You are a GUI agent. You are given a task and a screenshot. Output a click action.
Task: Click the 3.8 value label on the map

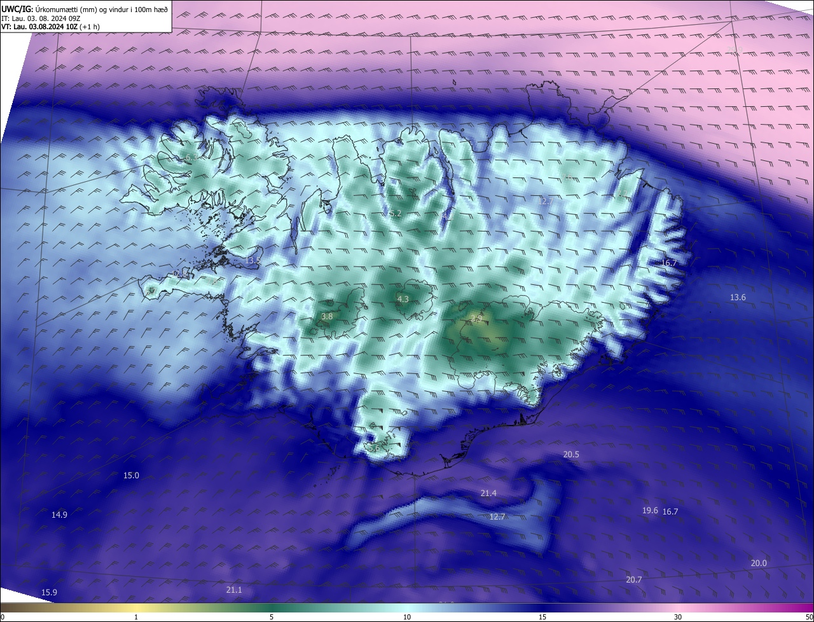tap(327, 315)
